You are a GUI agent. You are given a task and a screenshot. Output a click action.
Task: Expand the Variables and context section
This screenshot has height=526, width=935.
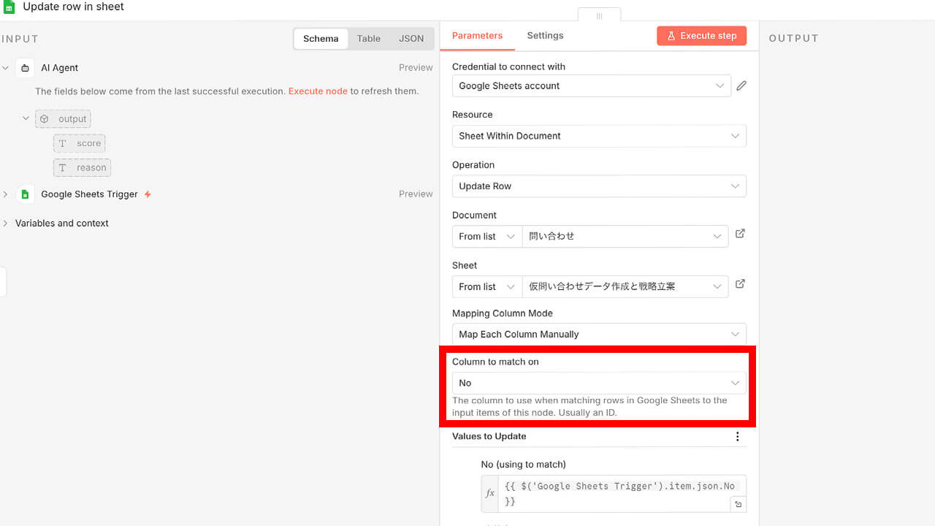6,224
